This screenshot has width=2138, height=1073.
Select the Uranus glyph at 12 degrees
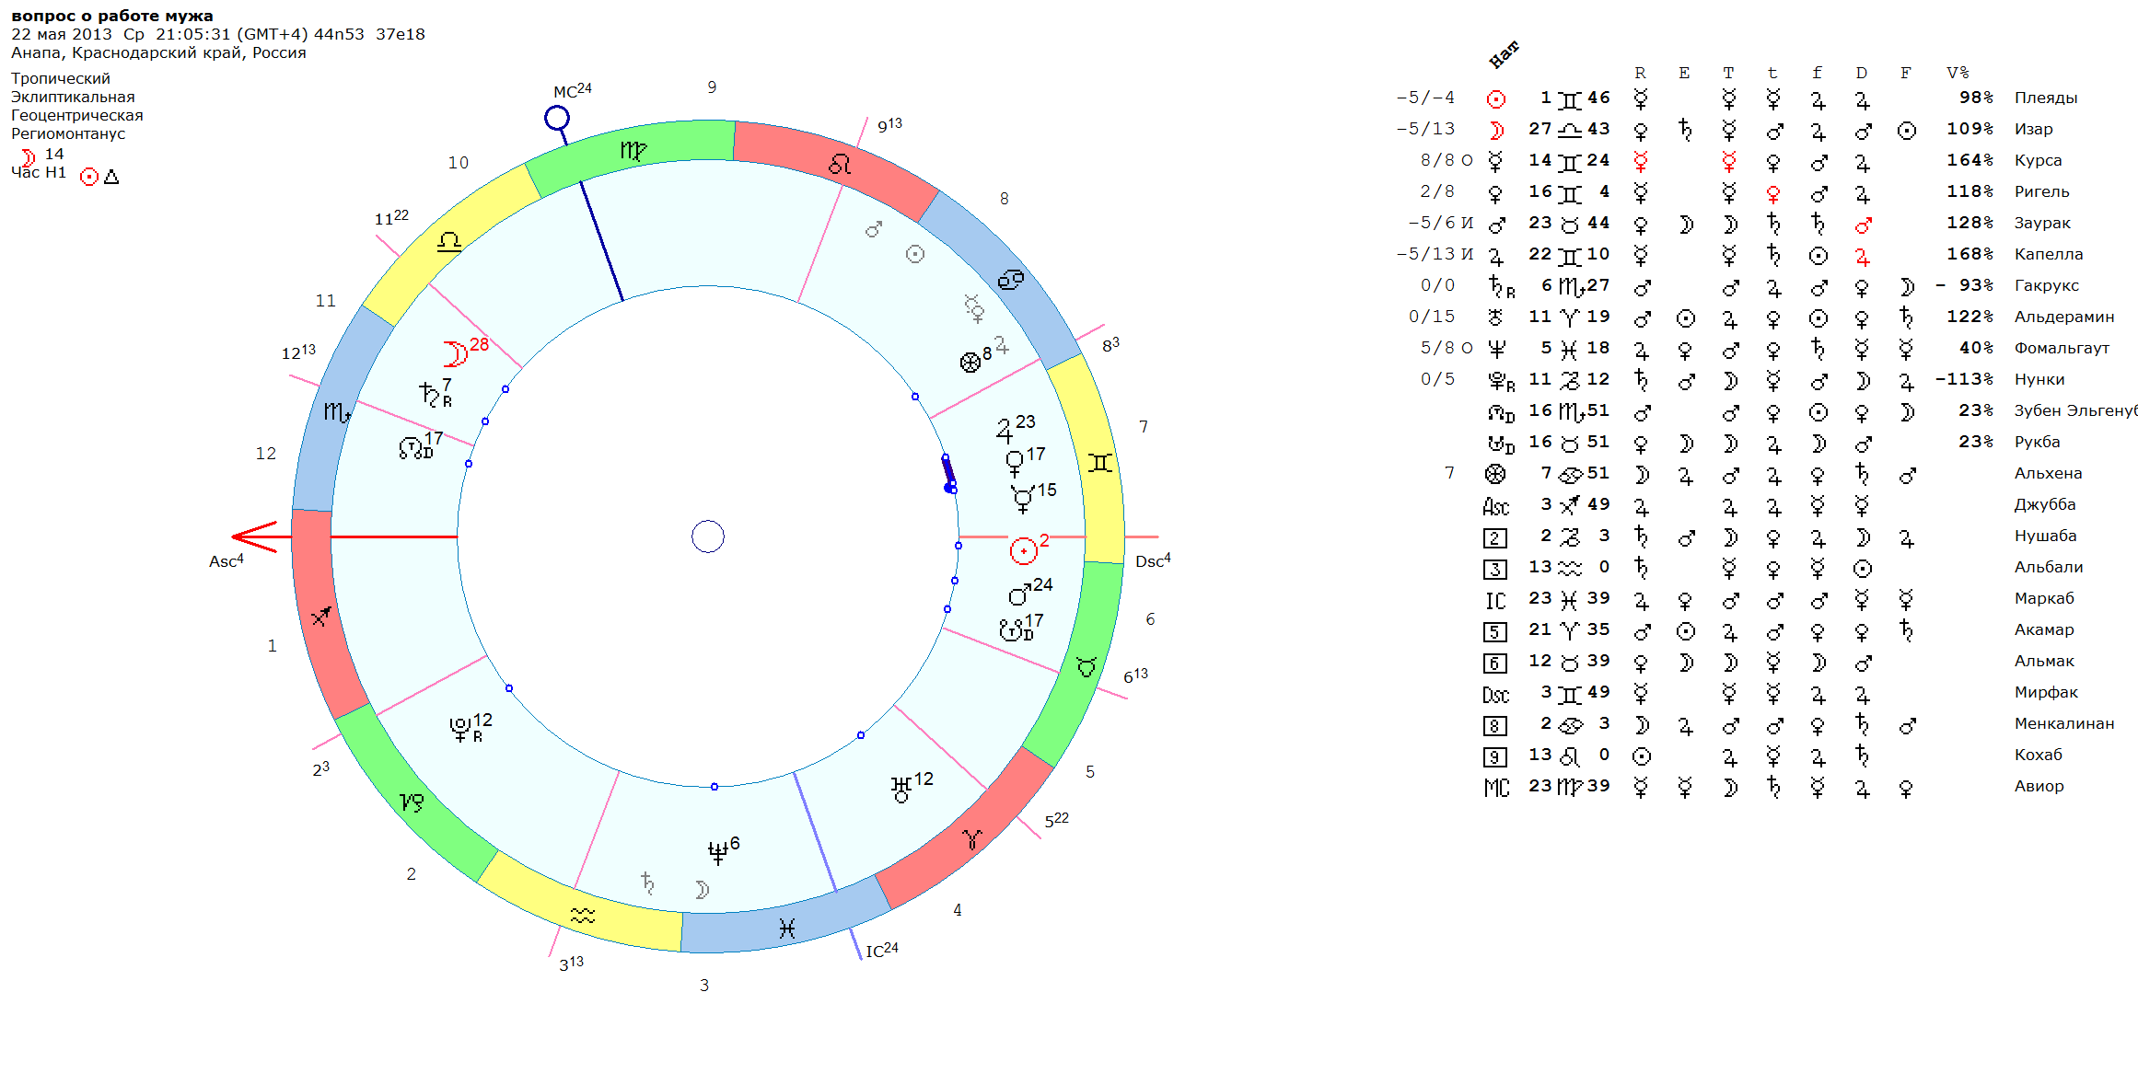[901, 790]
